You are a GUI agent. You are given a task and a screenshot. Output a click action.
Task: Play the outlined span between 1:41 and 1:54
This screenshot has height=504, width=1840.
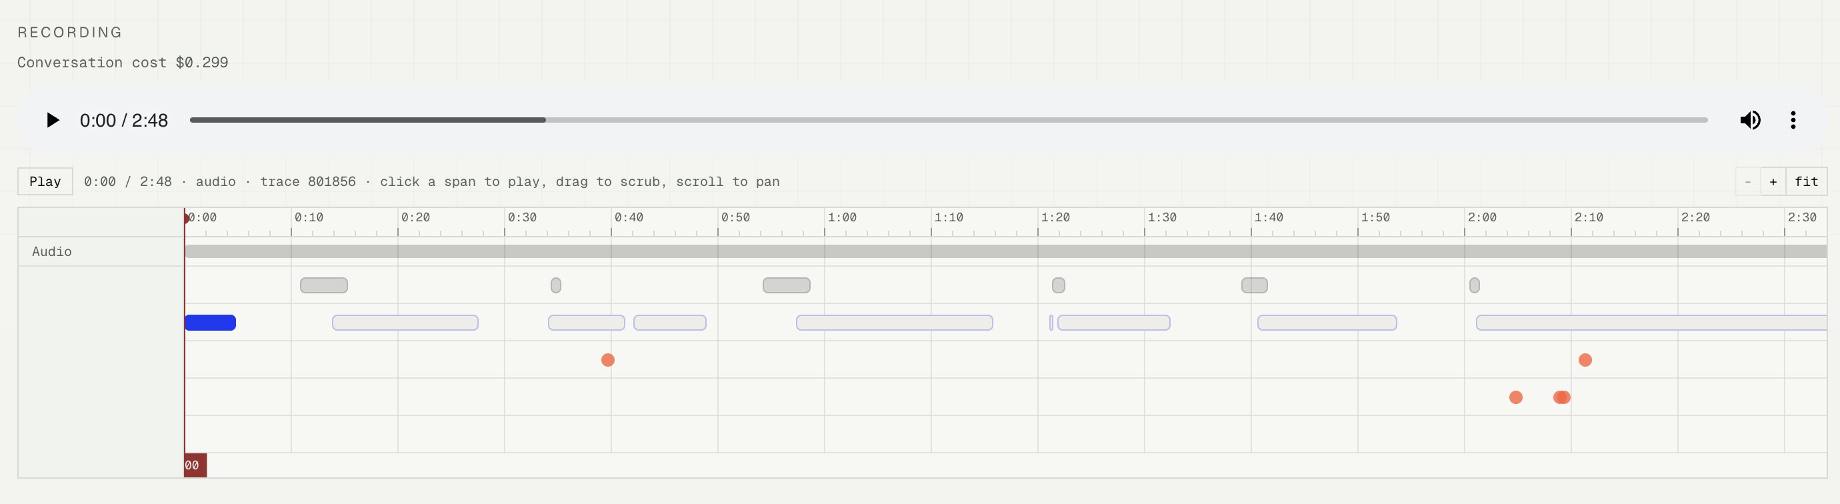pos(1327,323)
